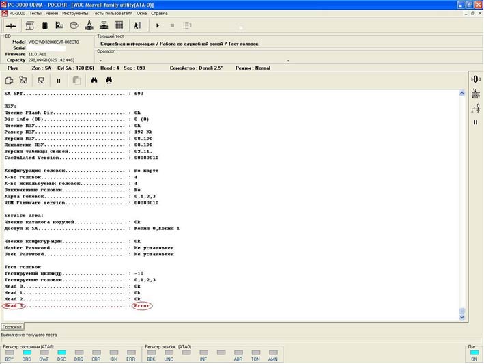The image size is (484, 364).
Task: Click the BBK error register indicator
Action: pyautogui.click(x=152, y=352)
